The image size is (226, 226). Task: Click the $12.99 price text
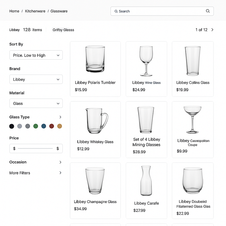[x=83, y=149]
